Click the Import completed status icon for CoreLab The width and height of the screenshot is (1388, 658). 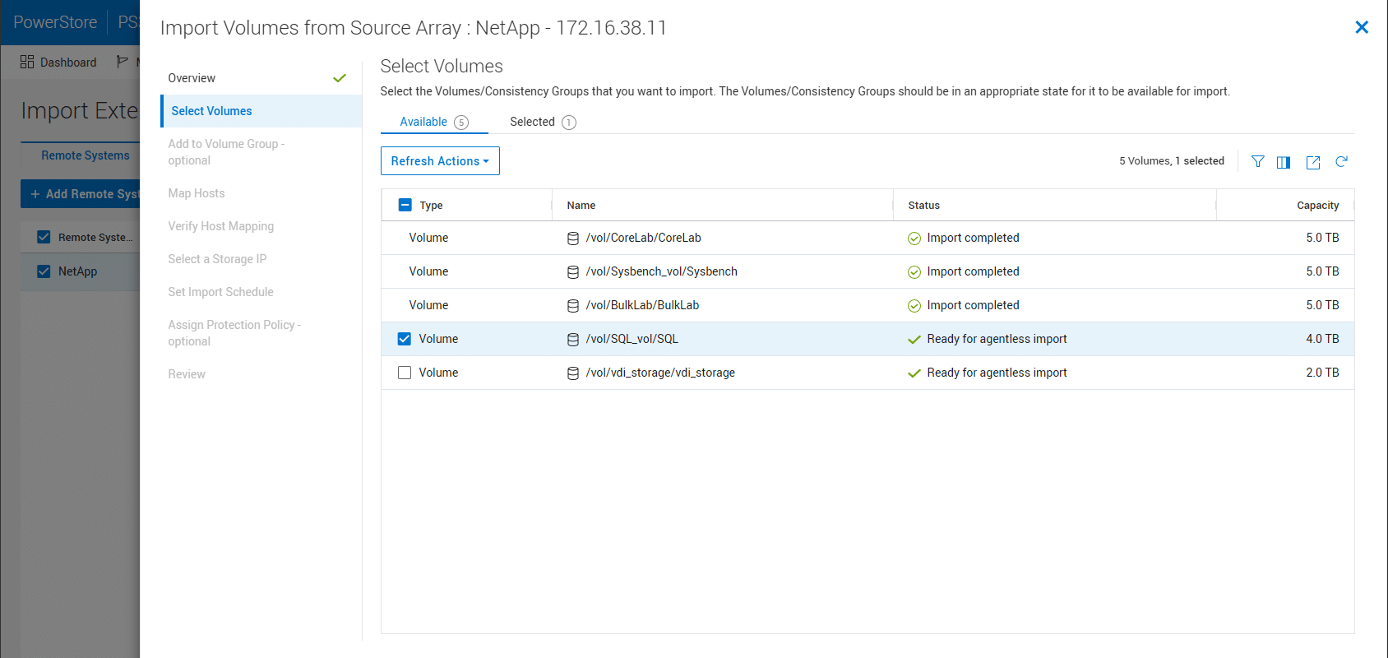pyautogui.click(x=914, y=239)
